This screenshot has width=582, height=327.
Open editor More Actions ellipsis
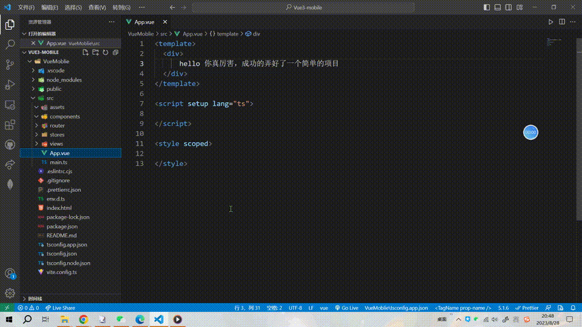pos(573,22)
